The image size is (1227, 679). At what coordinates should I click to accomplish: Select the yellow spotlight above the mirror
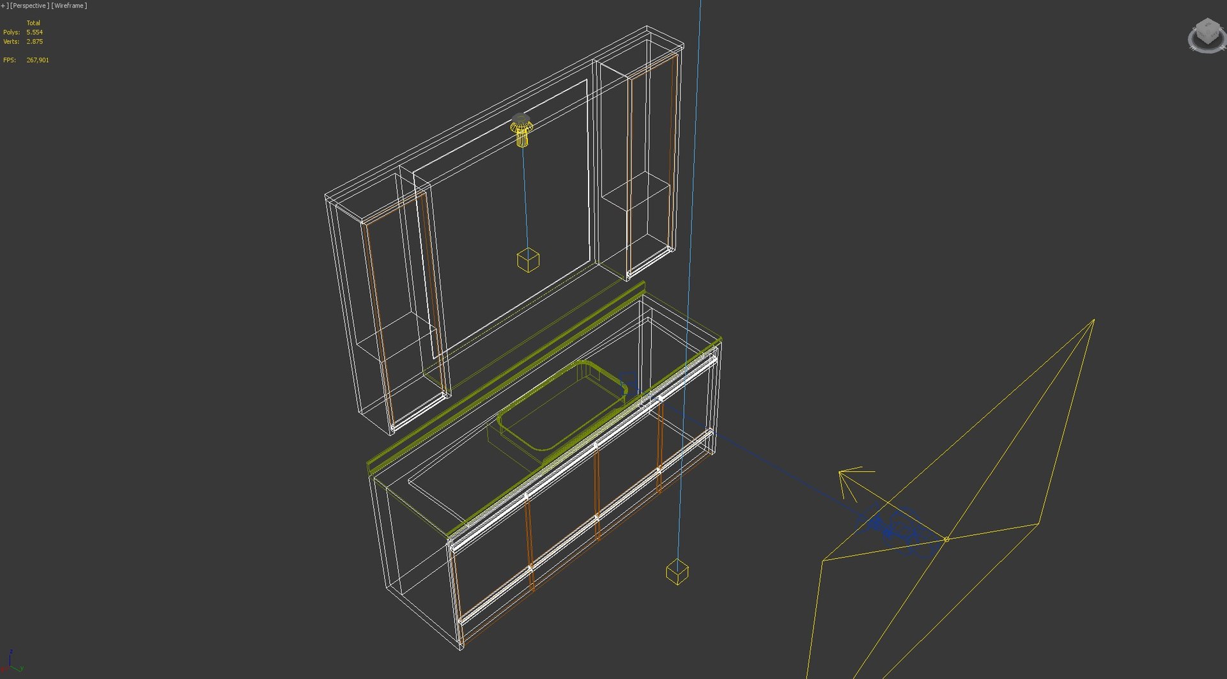pyautogui.click(x=521, y=130)
